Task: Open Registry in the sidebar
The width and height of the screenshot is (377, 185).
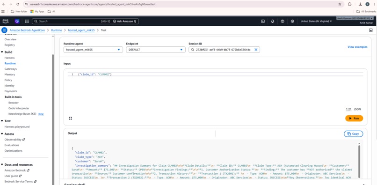Action: tap(10, 45)
